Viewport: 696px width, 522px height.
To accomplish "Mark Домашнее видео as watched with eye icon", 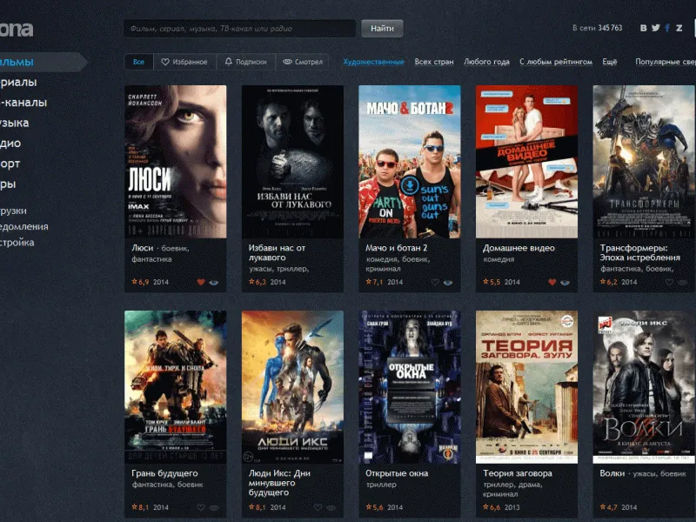I will point(565,282).
